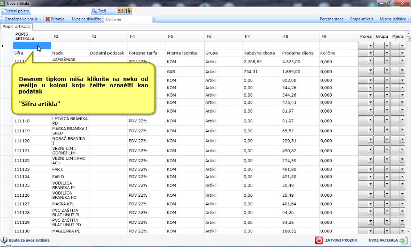The height and width of the screenshot is (247, 411).
Task: Select cell "NOSAČ BRANIKA I"
Action: click(x=70, y=141)
